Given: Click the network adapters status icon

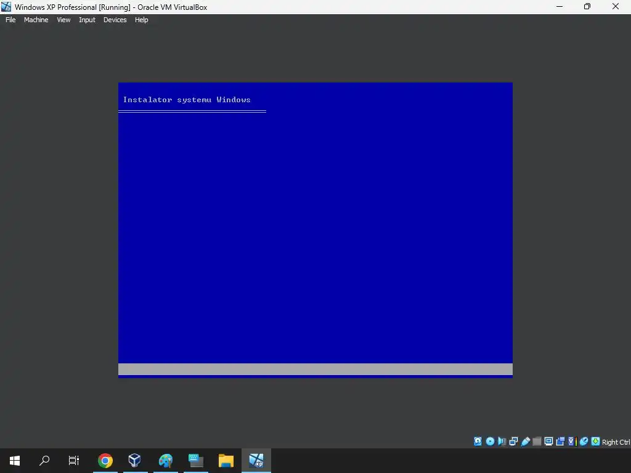Looking at the screenshot, I should [513, 441].
